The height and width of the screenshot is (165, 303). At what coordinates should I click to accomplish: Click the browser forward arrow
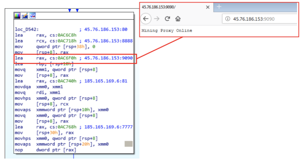coord(157,19)
